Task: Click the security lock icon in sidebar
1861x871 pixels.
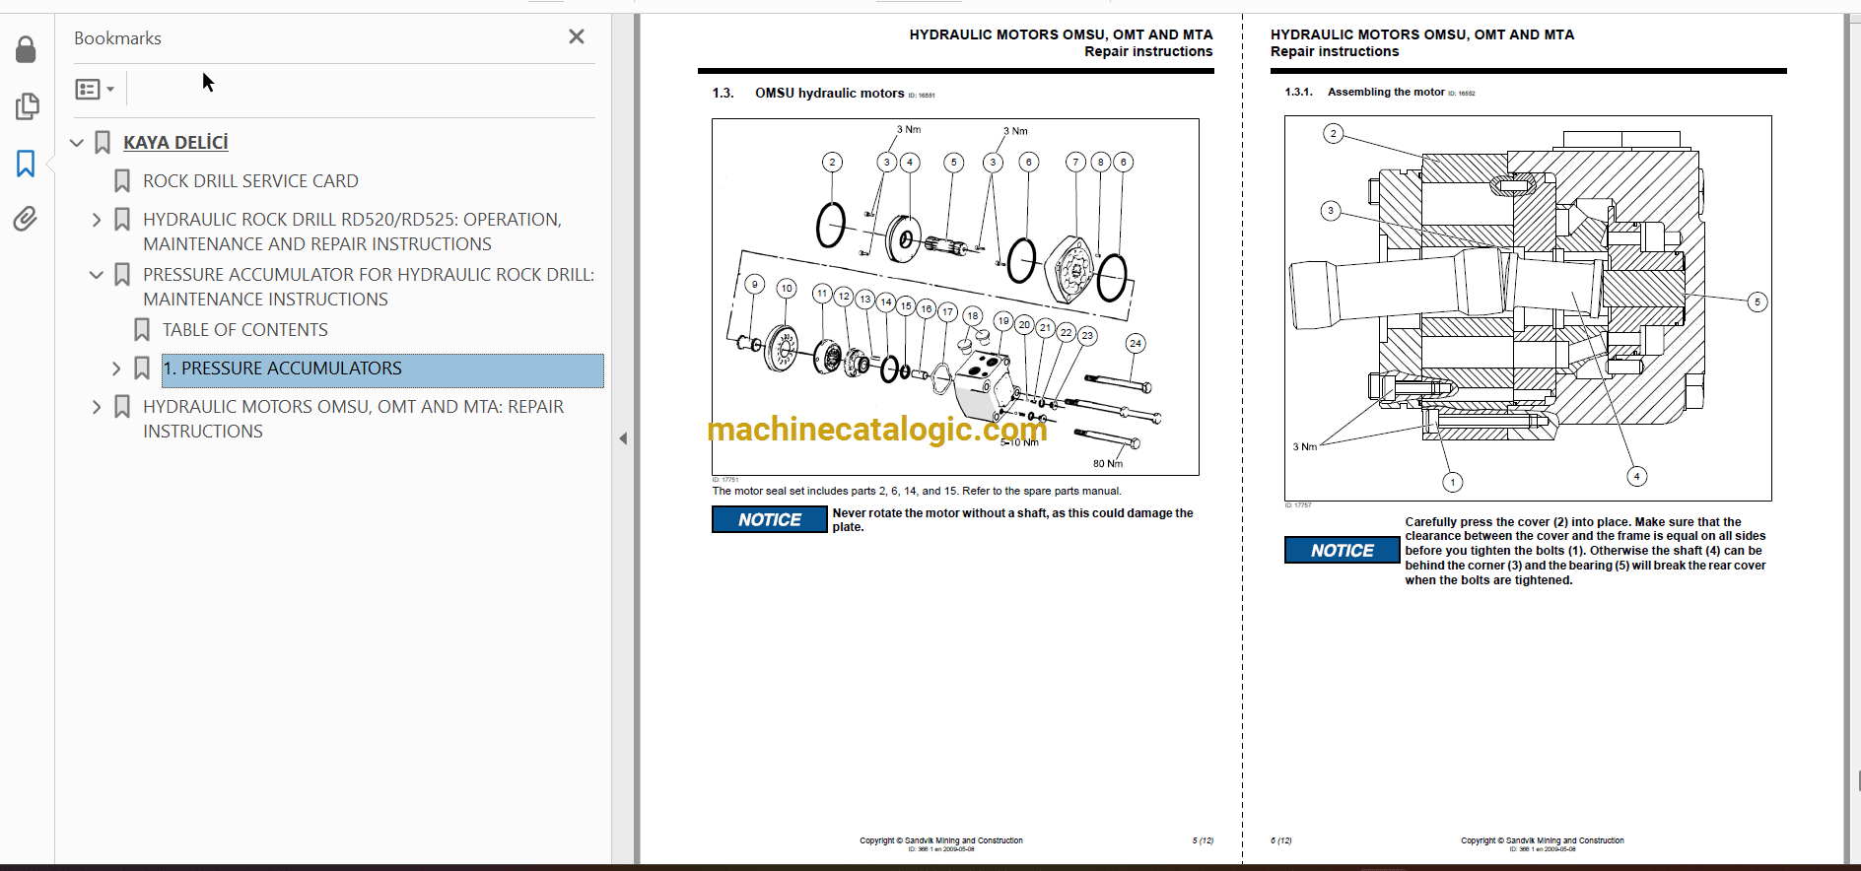Action: pyautogui.click(x=27, y=49)
